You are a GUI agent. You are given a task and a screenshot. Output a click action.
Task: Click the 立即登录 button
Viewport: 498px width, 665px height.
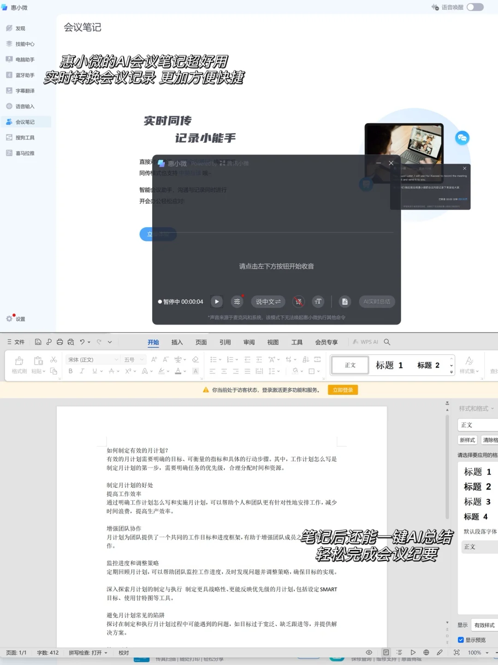pyautogui.click(x=343, y=390)
